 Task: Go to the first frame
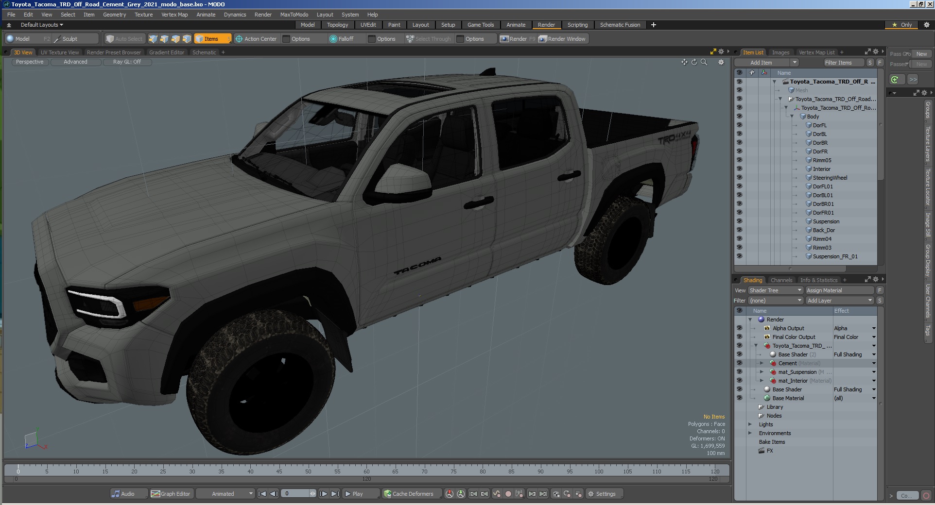pyautogui.click(x=262, y=494)
